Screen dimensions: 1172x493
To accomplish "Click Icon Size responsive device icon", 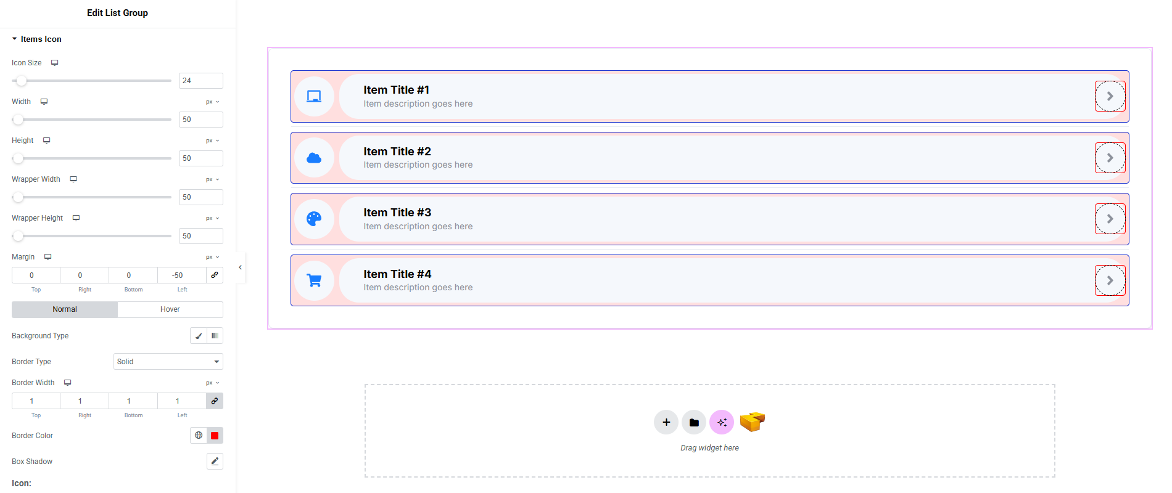I will [54, 63].
